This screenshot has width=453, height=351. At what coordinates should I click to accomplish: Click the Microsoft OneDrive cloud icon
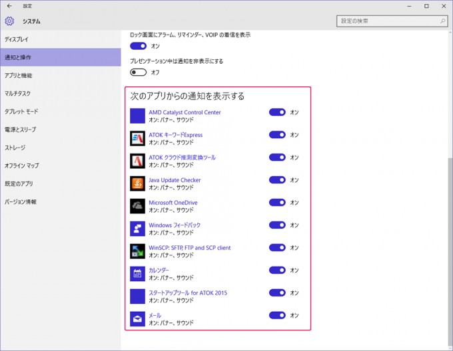(x=137, y=206)
